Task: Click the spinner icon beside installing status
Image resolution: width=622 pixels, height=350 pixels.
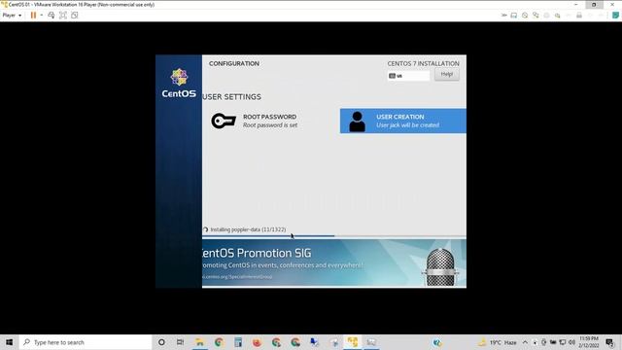Action: point(205,229)
